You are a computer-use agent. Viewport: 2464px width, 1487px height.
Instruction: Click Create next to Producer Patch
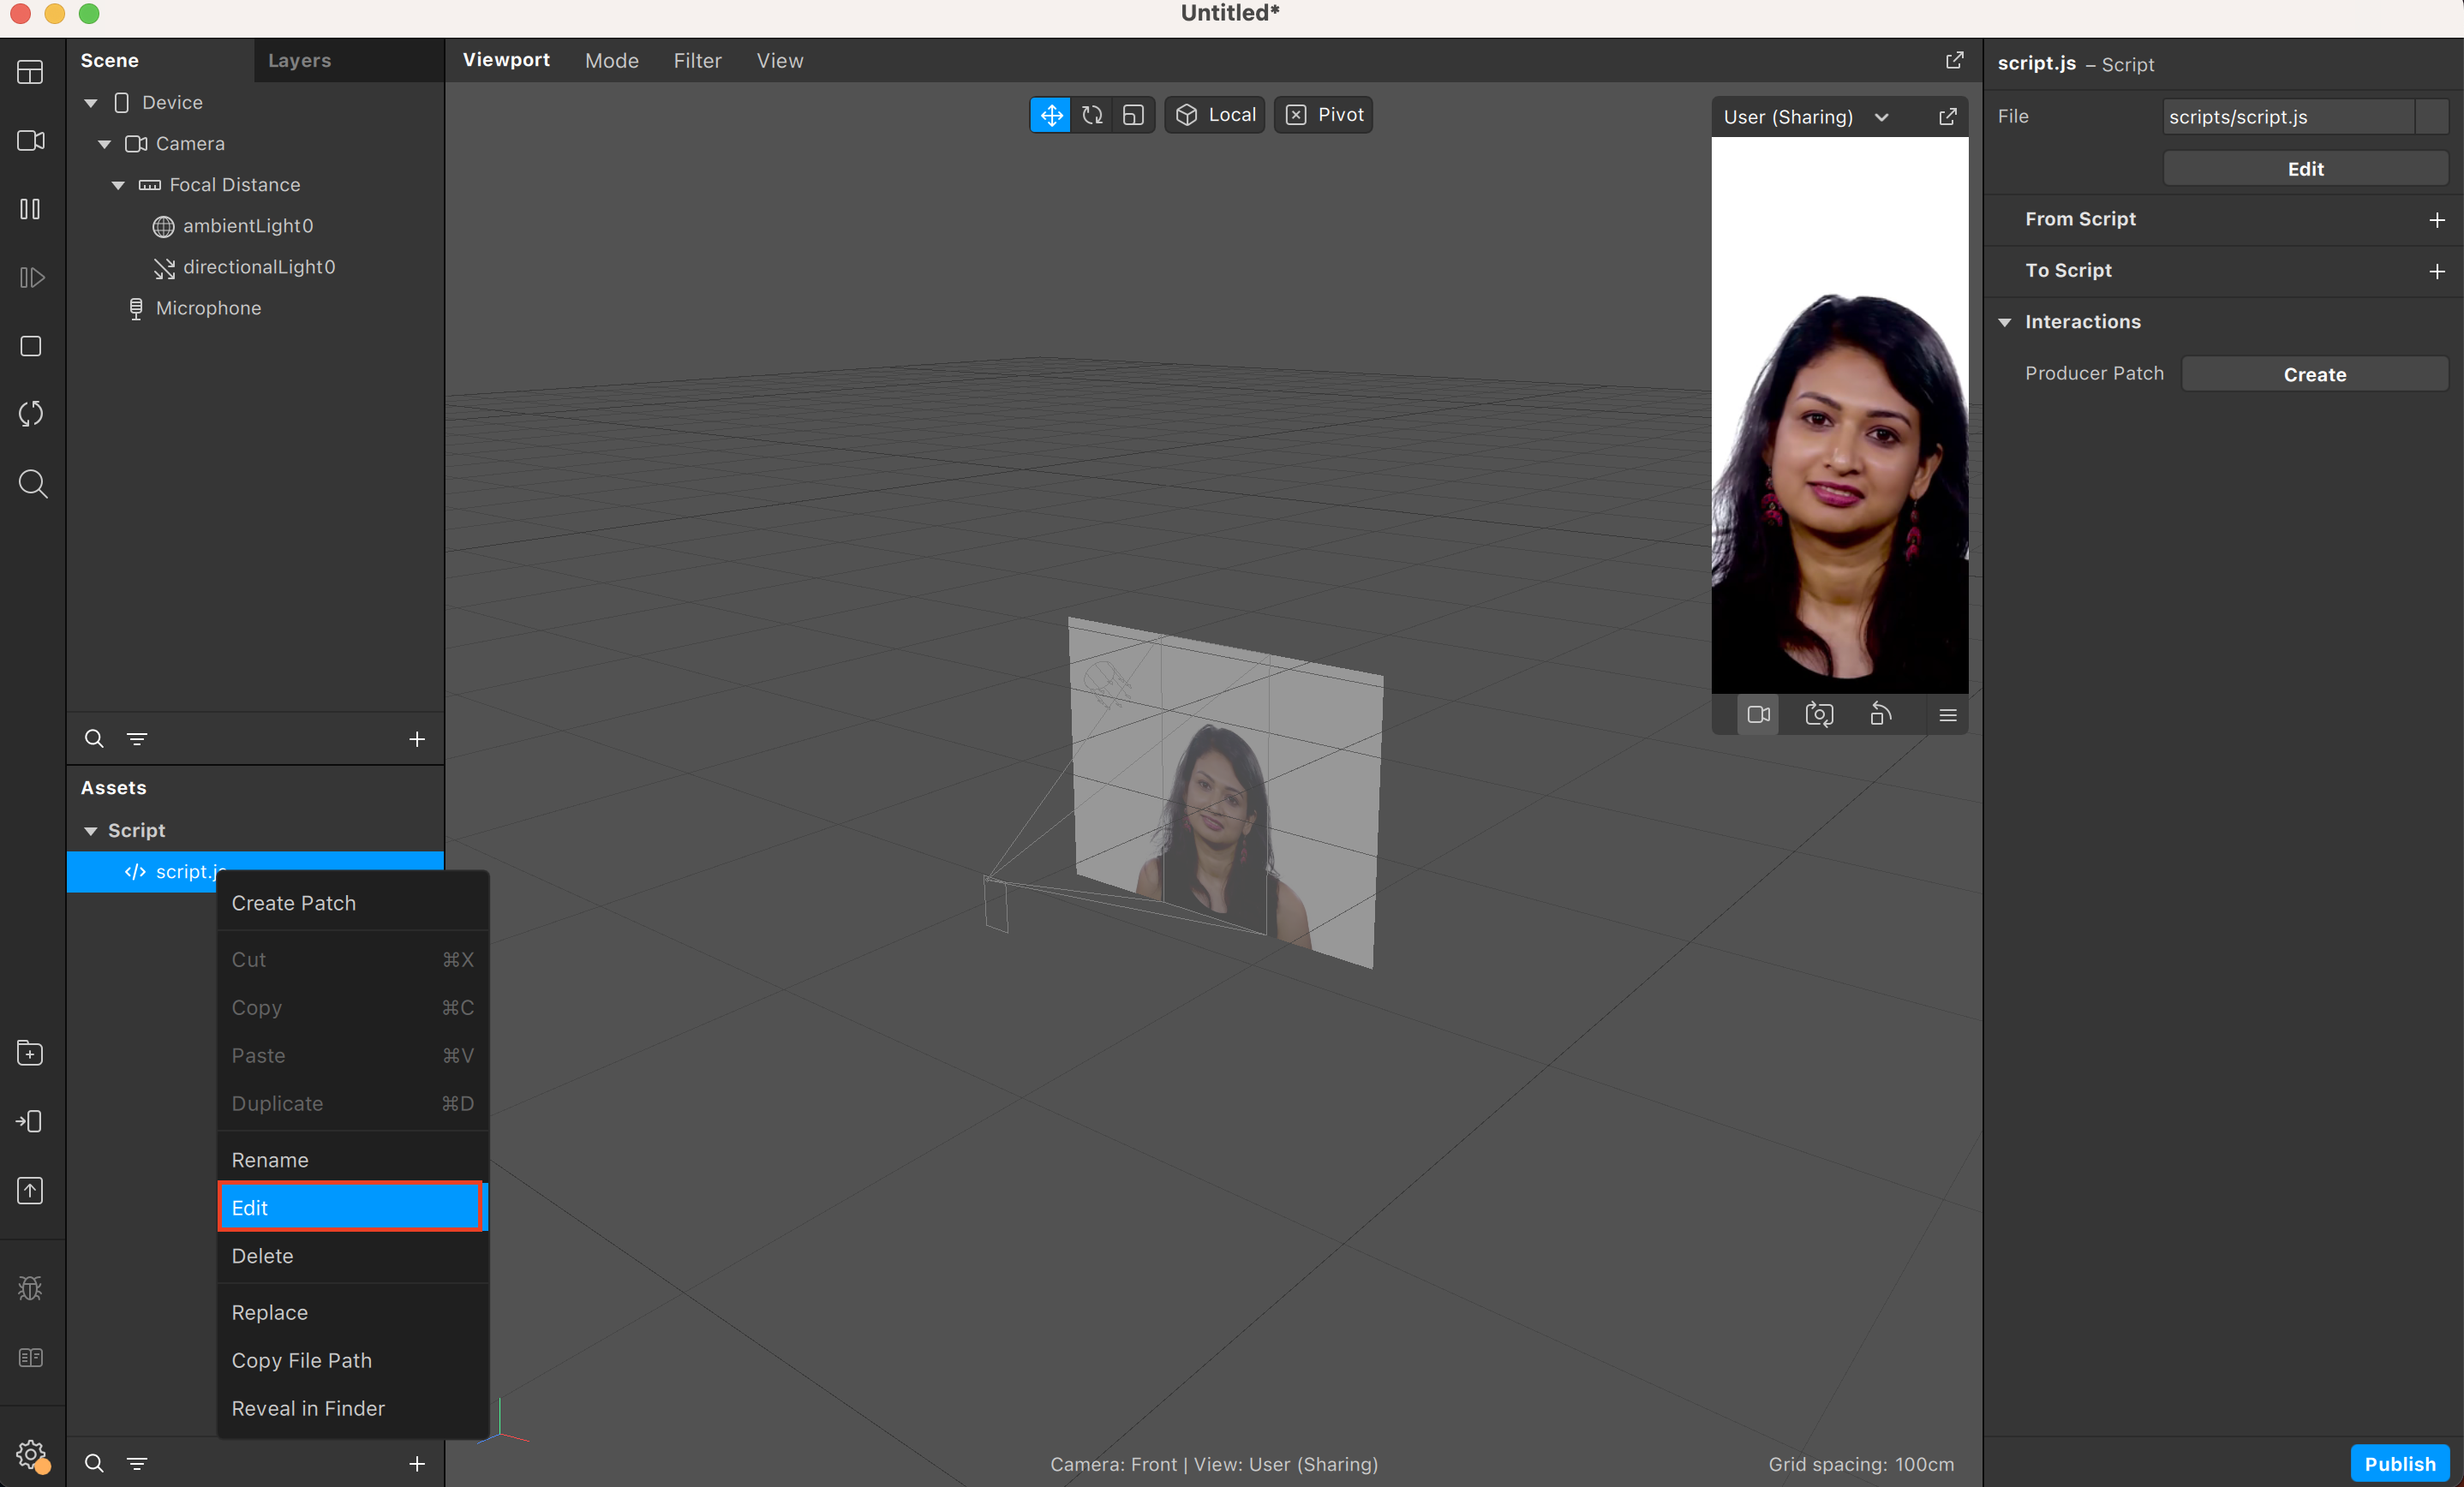tap(2314, 374)
